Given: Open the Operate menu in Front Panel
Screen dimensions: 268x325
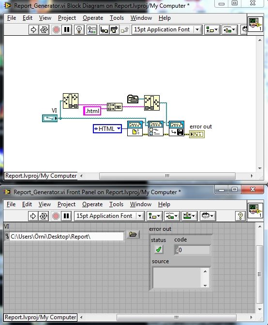Looking at the screenshot, I should click(x=92, y=204).
